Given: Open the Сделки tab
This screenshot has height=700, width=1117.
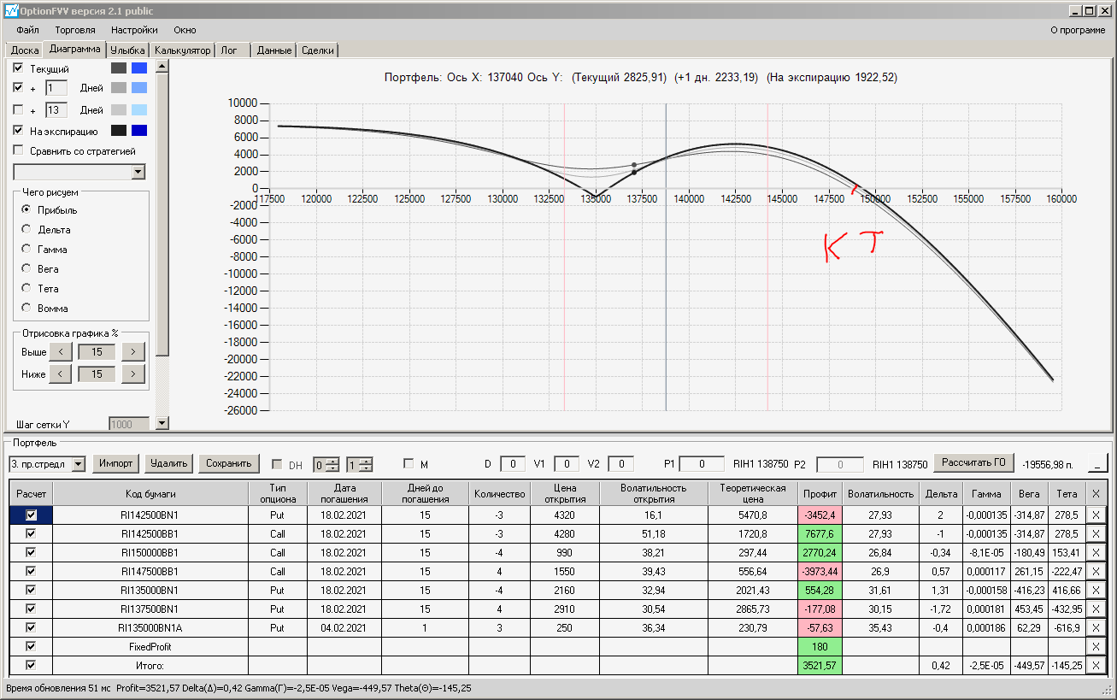Looking at the screenshot, I should [x=318, y=50].
